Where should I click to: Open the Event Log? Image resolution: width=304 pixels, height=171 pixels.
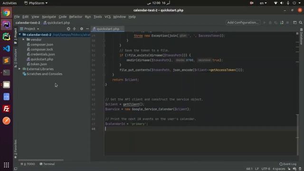(288, 164)
